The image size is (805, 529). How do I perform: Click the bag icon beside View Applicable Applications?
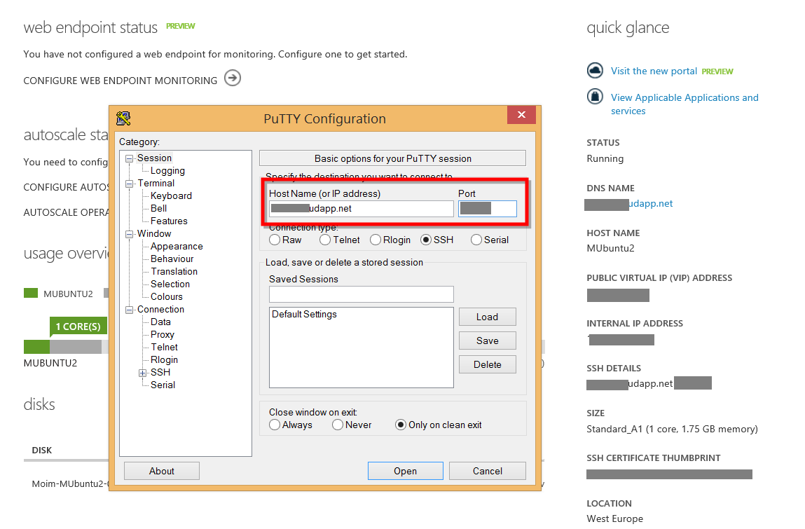595,97
